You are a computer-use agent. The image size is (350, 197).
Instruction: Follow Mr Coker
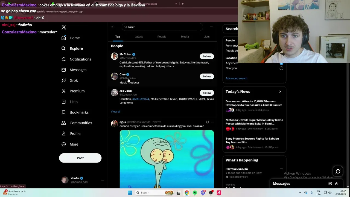click(x=207, y=56)
